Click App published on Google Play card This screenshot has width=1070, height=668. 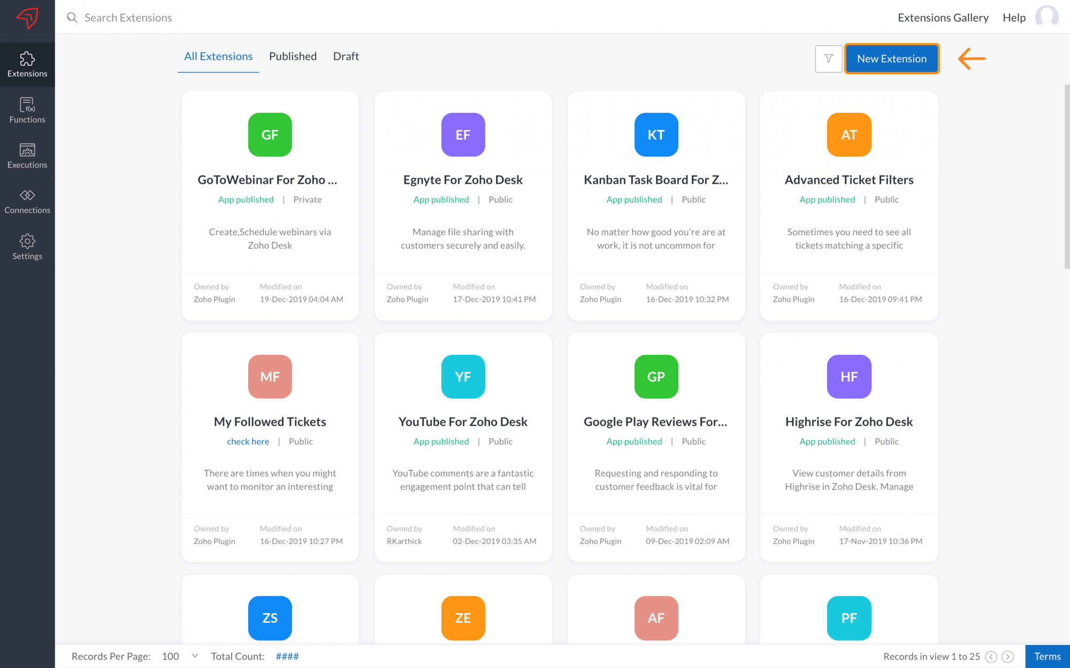634,441
